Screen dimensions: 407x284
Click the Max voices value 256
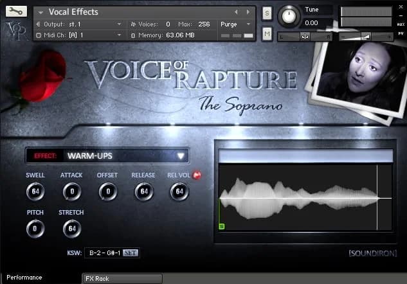[x=204, y=24]
